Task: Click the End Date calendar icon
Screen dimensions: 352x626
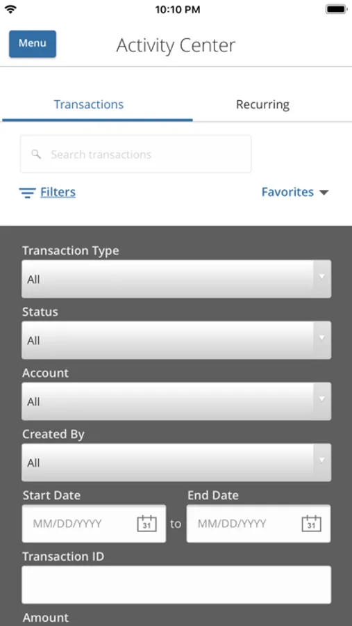Action: click(311, 523)
